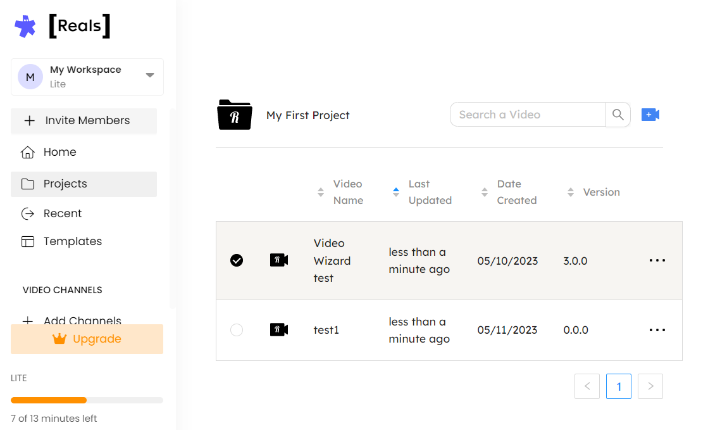Sort by Video Name column arrows
The image size is (708, 430).
point(321,192)
